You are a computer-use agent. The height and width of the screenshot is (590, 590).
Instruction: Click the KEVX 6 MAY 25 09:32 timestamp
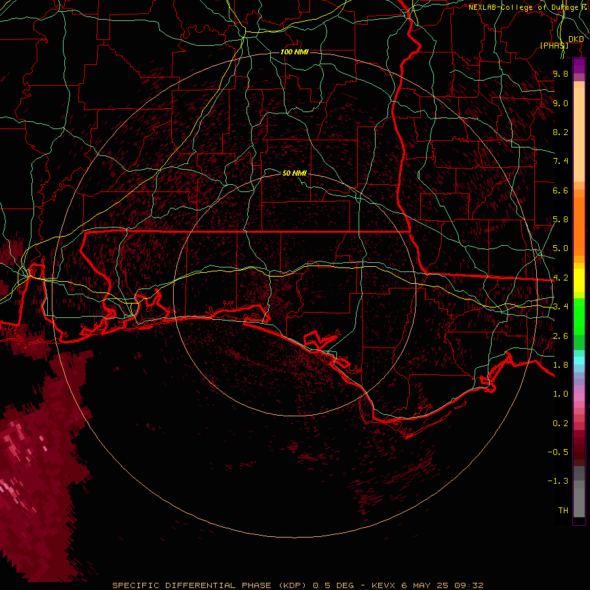click(427, 585)
